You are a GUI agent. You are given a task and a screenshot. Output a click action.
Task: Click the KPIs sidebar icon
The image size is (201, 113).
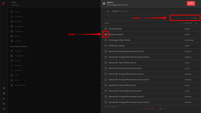point(12,75)
